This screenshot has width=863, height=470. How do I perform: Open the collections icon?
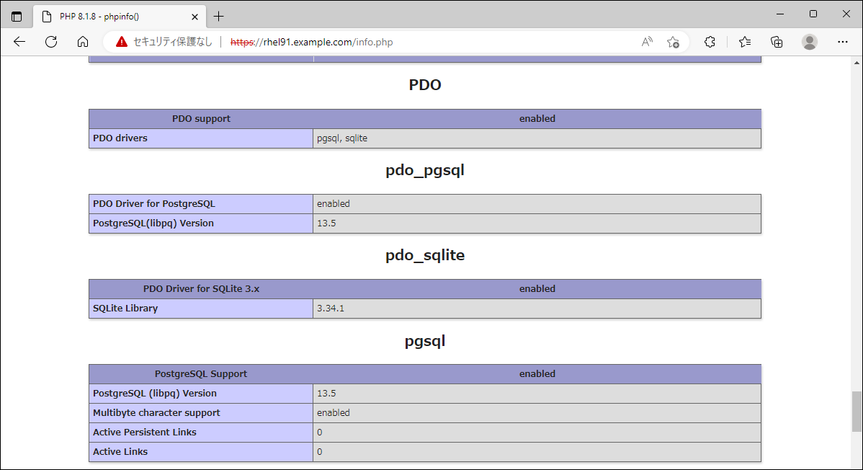777,42
